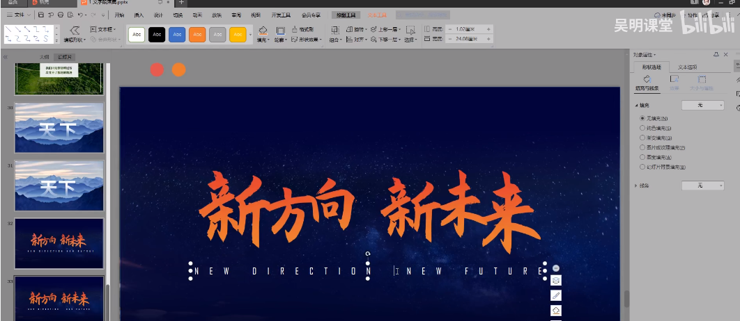Open the Line (线条) dropdown showing 无

click(x=702, y=186)
